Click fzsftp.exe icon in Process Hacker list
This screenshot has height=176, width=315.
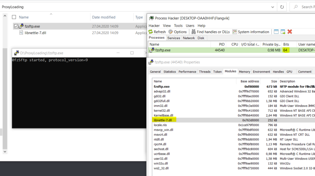tap(152, 50)
